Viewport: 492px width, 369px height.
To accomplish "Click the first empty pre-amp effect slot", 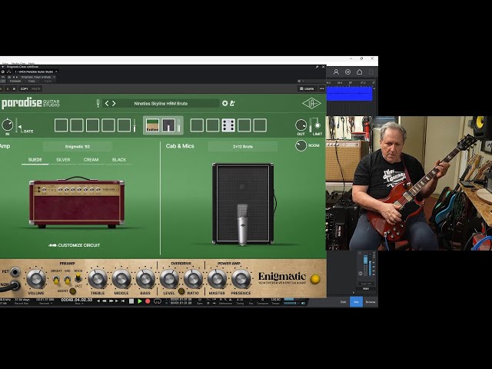I will [61, 125].
